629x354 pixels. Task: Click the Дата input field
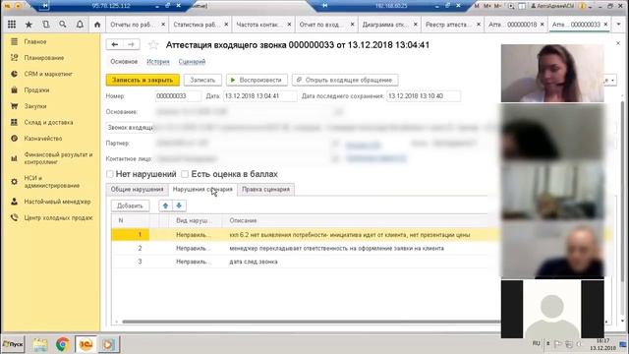point(260,96)
